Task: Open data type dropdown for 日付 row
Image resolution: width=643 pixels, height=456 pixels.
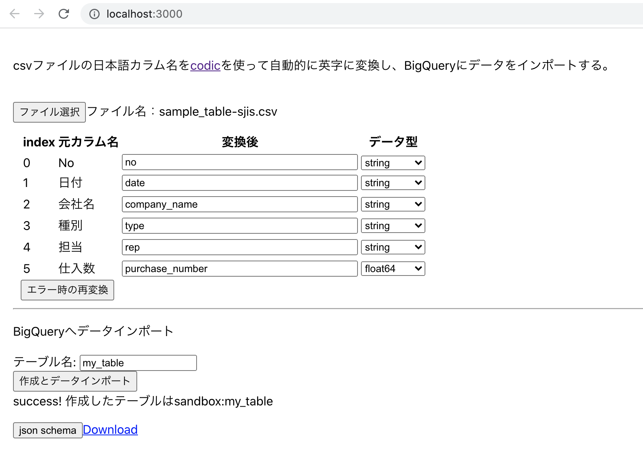Action: (392, 183)
